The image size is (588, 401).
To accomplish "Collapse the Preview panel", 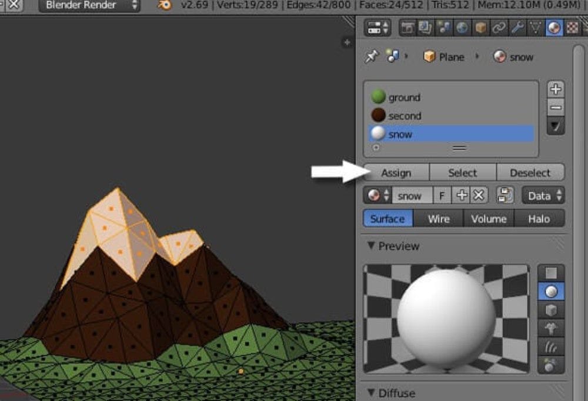I will pyautogui.click(x=371, y=246).
